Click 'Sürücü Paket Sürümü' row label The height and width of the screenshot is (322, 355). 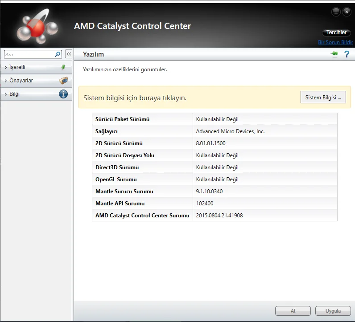click(x=122, y=119)
